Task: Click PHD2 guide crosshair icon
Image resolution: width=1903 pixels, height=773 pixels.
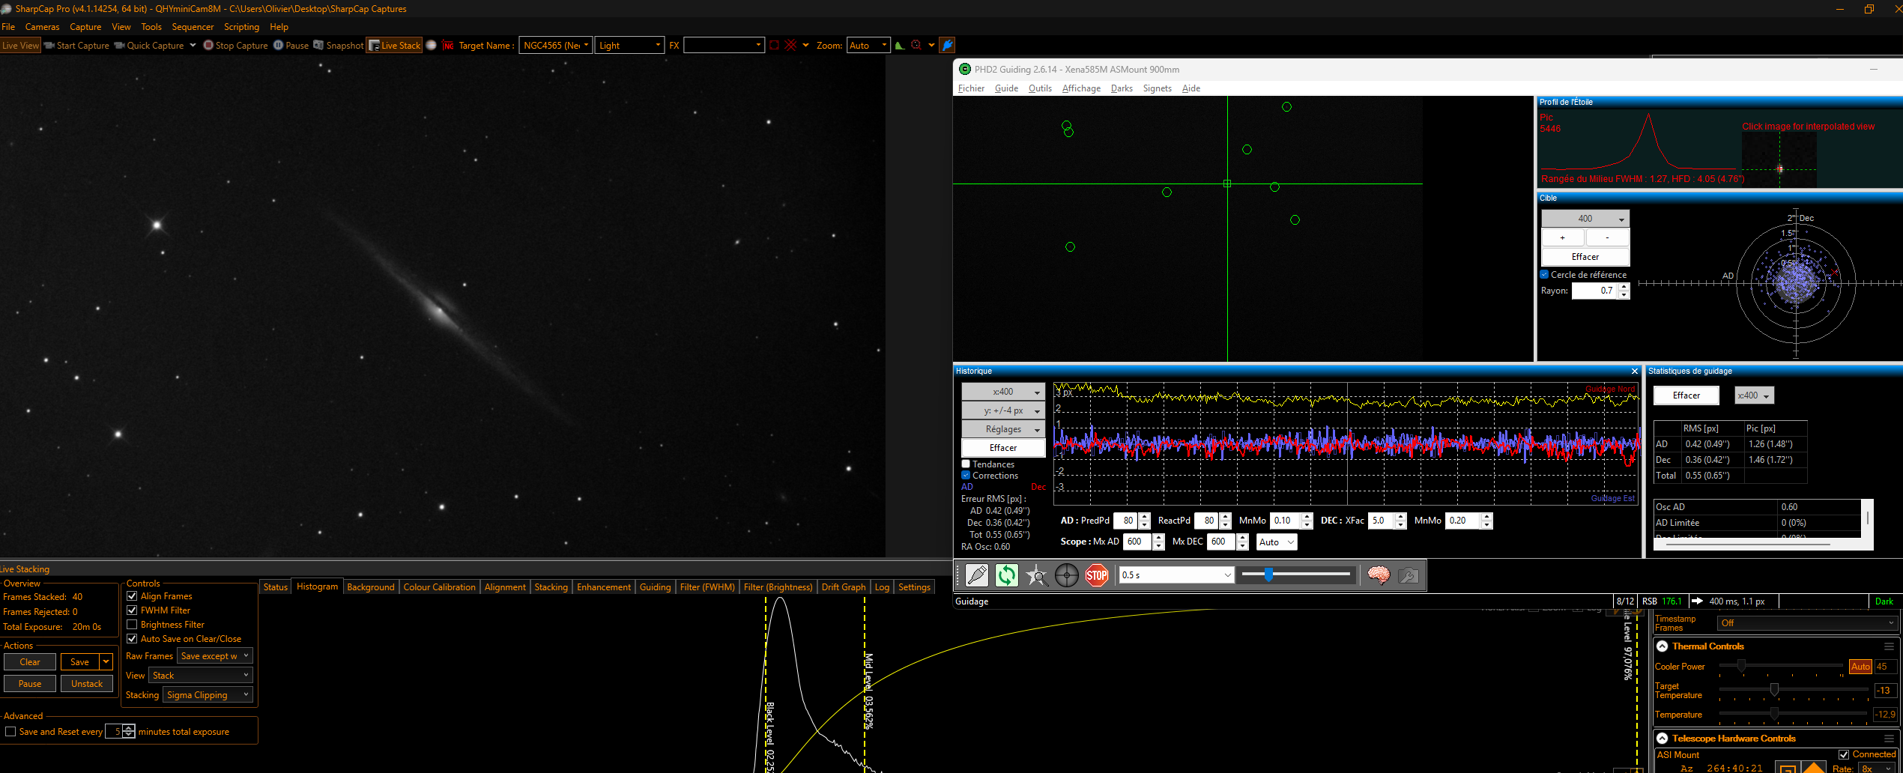Action: click(x=1067, y=575)
